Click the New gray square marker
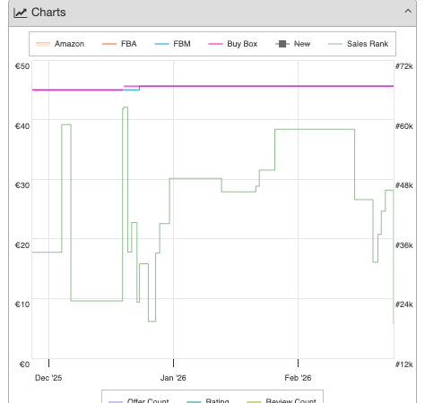Image resolution: width=425 pixels, height=403 pixels. click(x=282, y=44)
